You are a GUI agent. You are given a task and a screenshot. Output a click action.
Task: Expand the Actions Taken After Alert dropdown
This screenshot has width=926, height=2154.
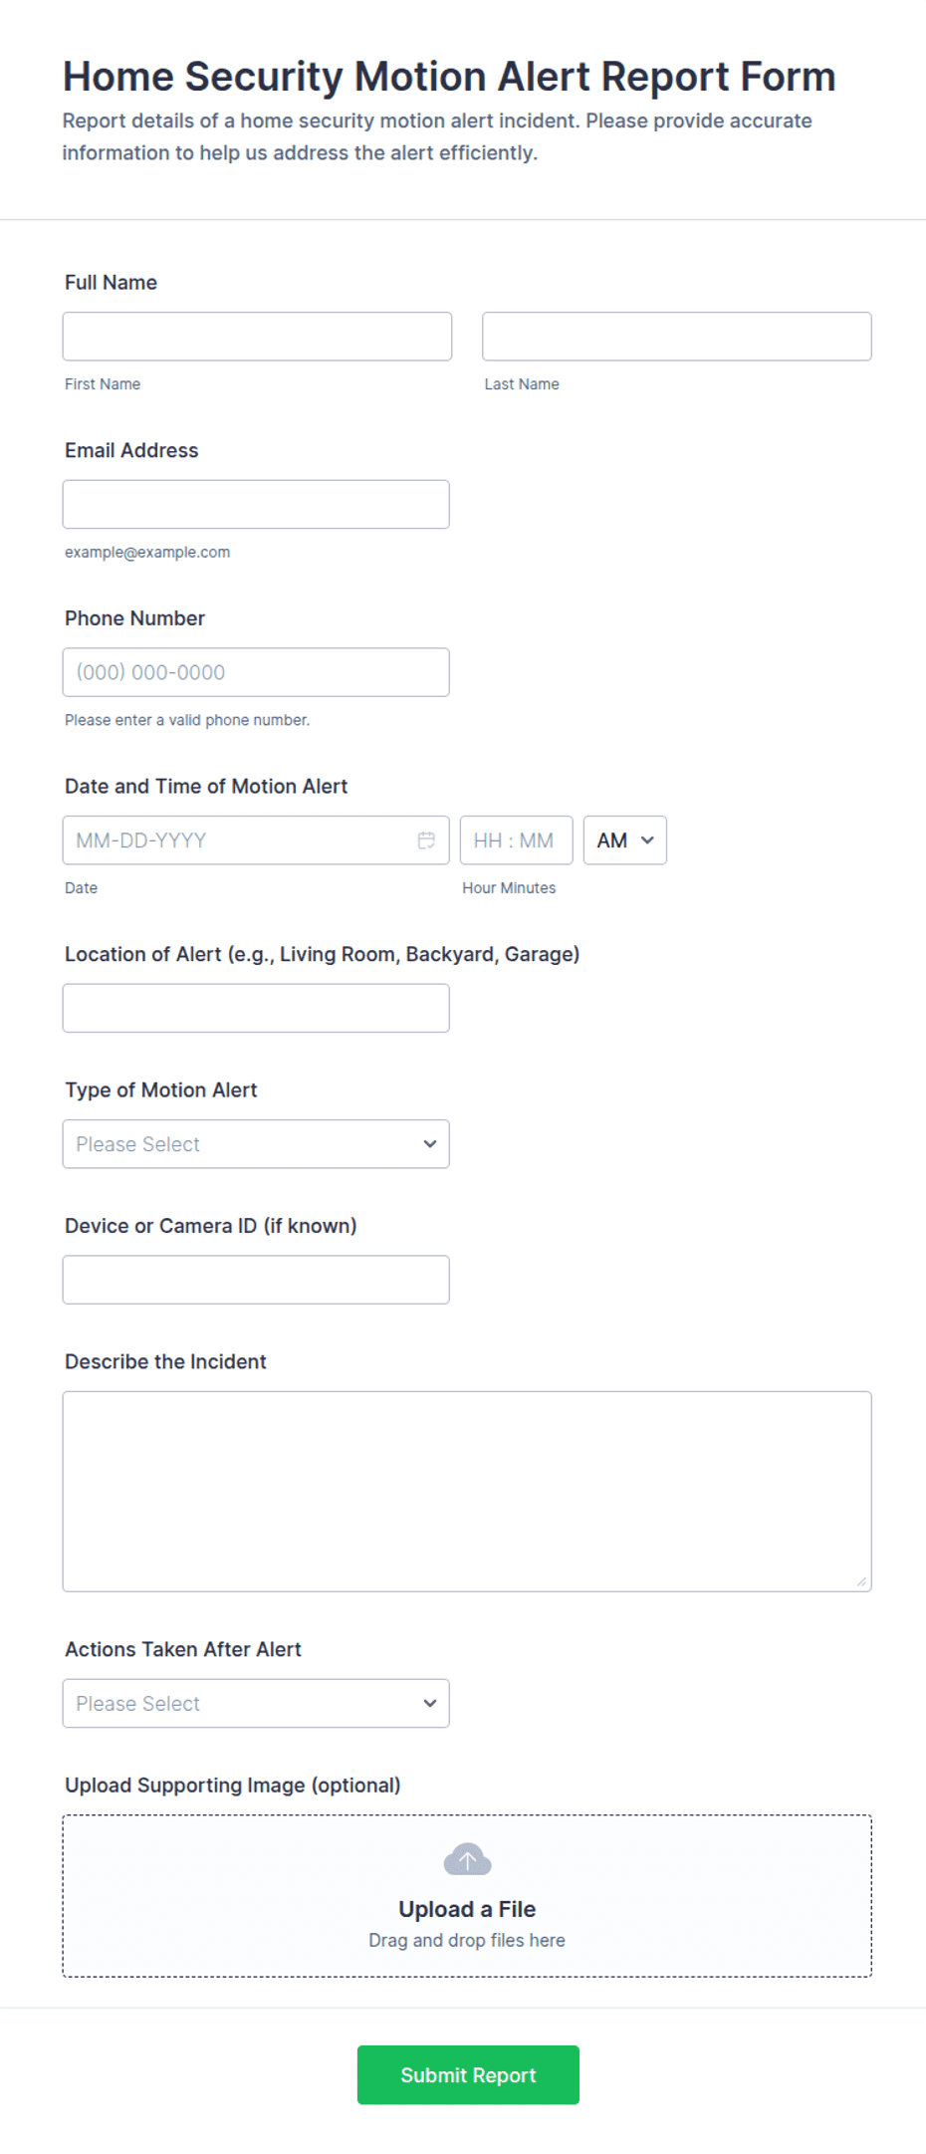[x=256, y=1704]
